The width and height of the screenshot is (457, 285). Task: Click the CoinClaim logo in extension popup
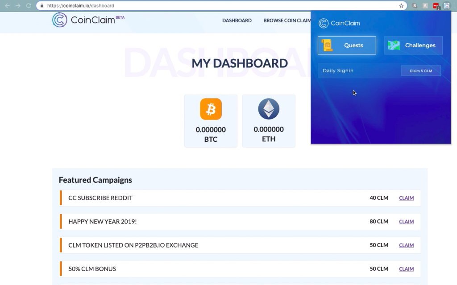coord(339,23)
